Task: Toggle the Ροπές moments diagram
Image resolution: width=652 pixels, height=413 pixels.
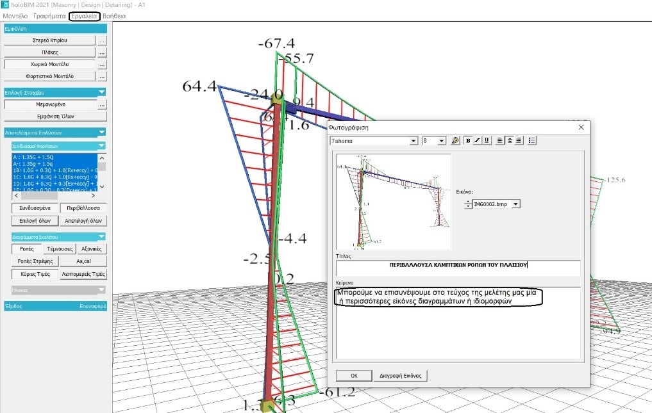Action: point(27,249)
